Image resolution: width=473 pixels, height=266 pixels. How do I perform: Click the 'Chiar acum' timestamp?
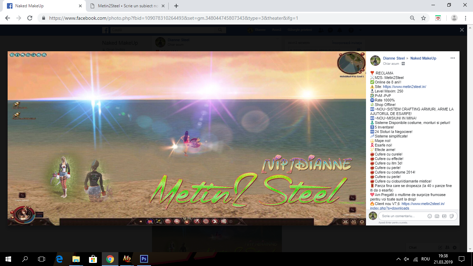391,64
